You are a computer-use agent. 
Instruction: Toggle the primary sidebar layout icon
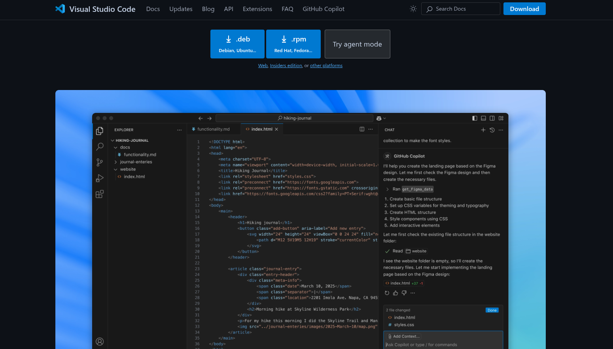tap(475, 118)
